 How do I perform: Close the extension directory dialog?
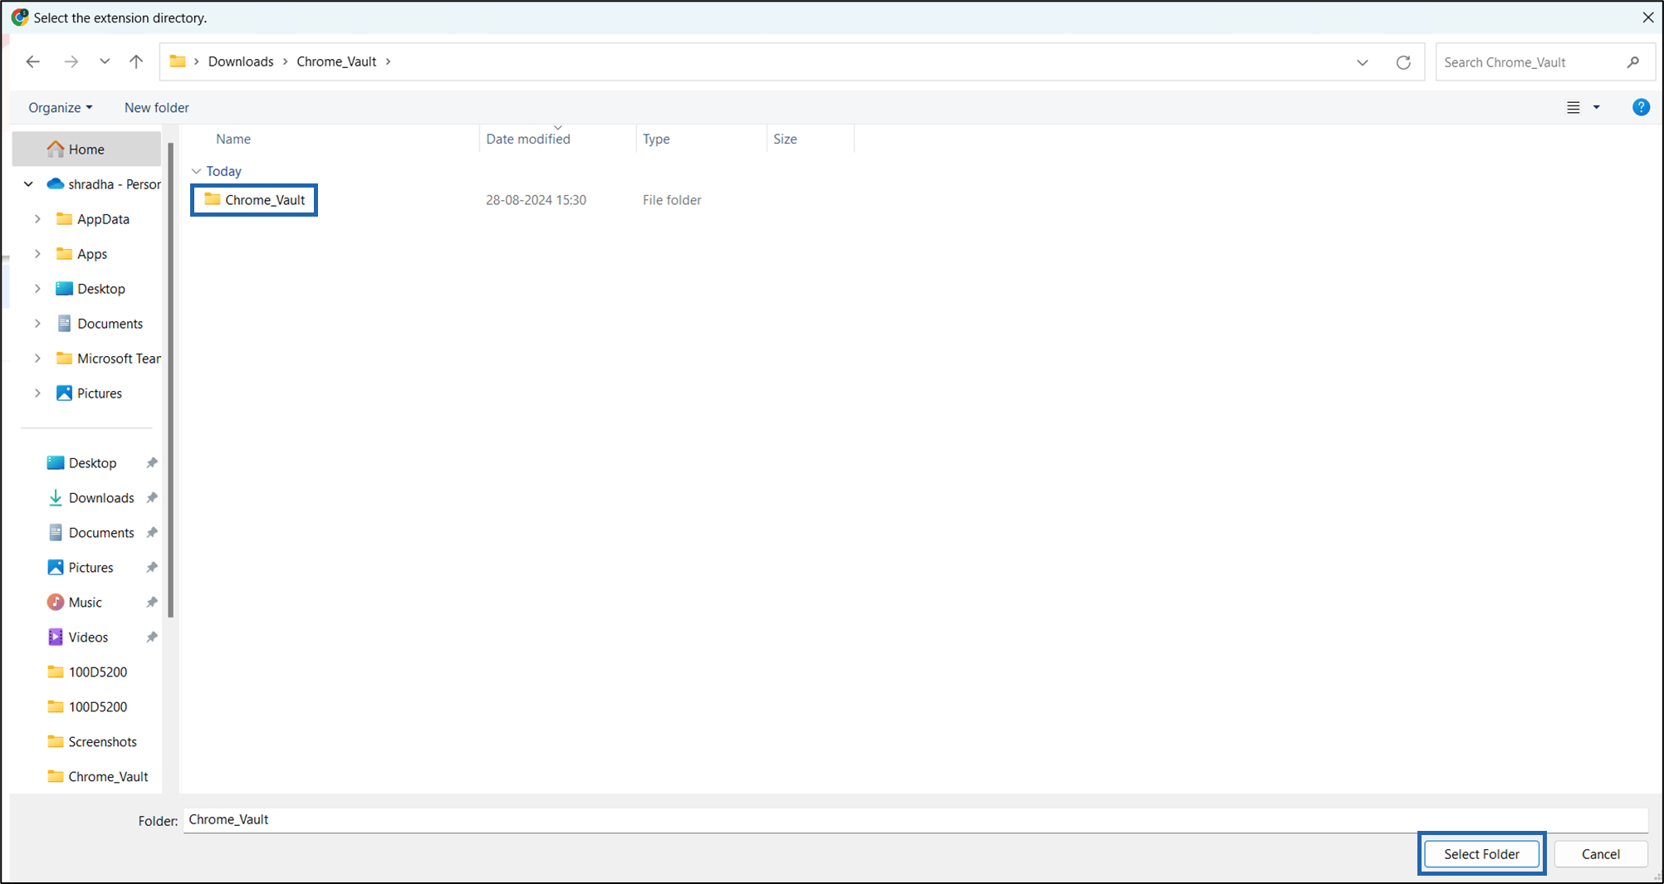[1647, 17]
